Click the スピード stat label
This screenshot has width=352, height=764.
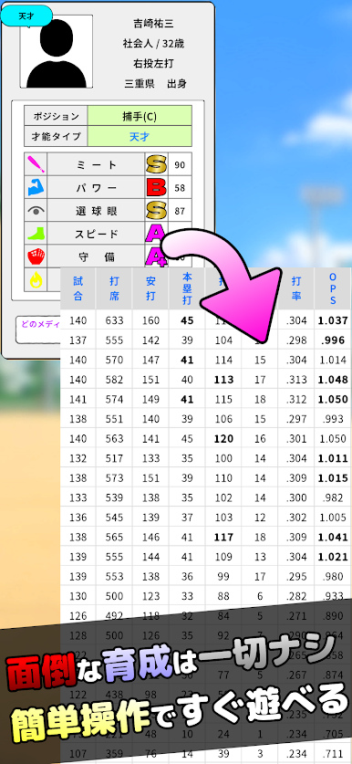pyautogui.click(x=96, y=234)
